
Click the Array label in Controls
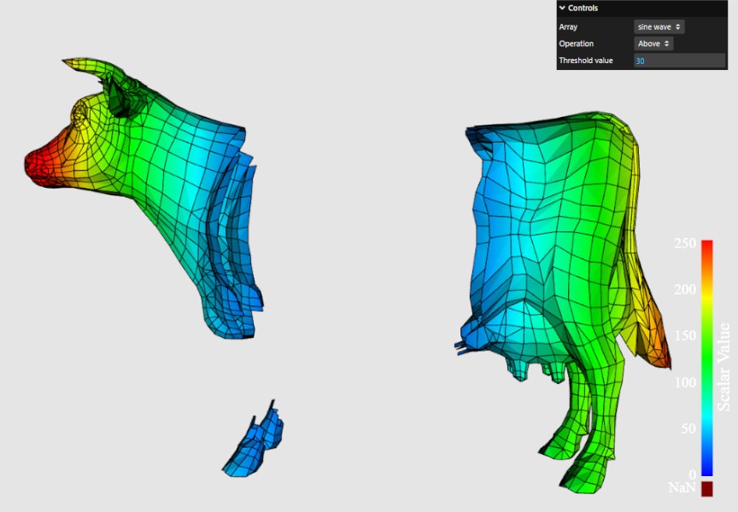(x=568, y=27)
